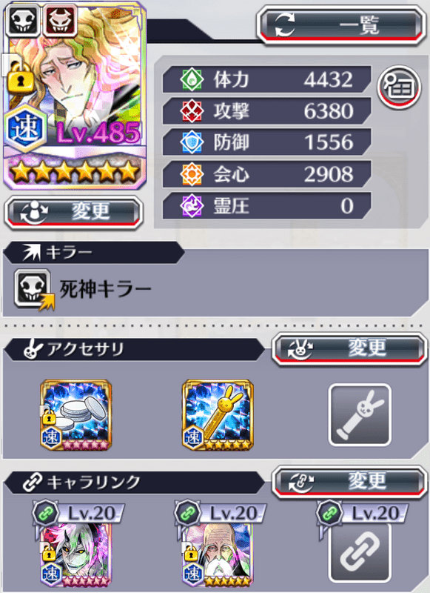The width and height of the screenshot is (430, 593).
Task: Click 変更 below the character card
Action: (x=73, y=212)
